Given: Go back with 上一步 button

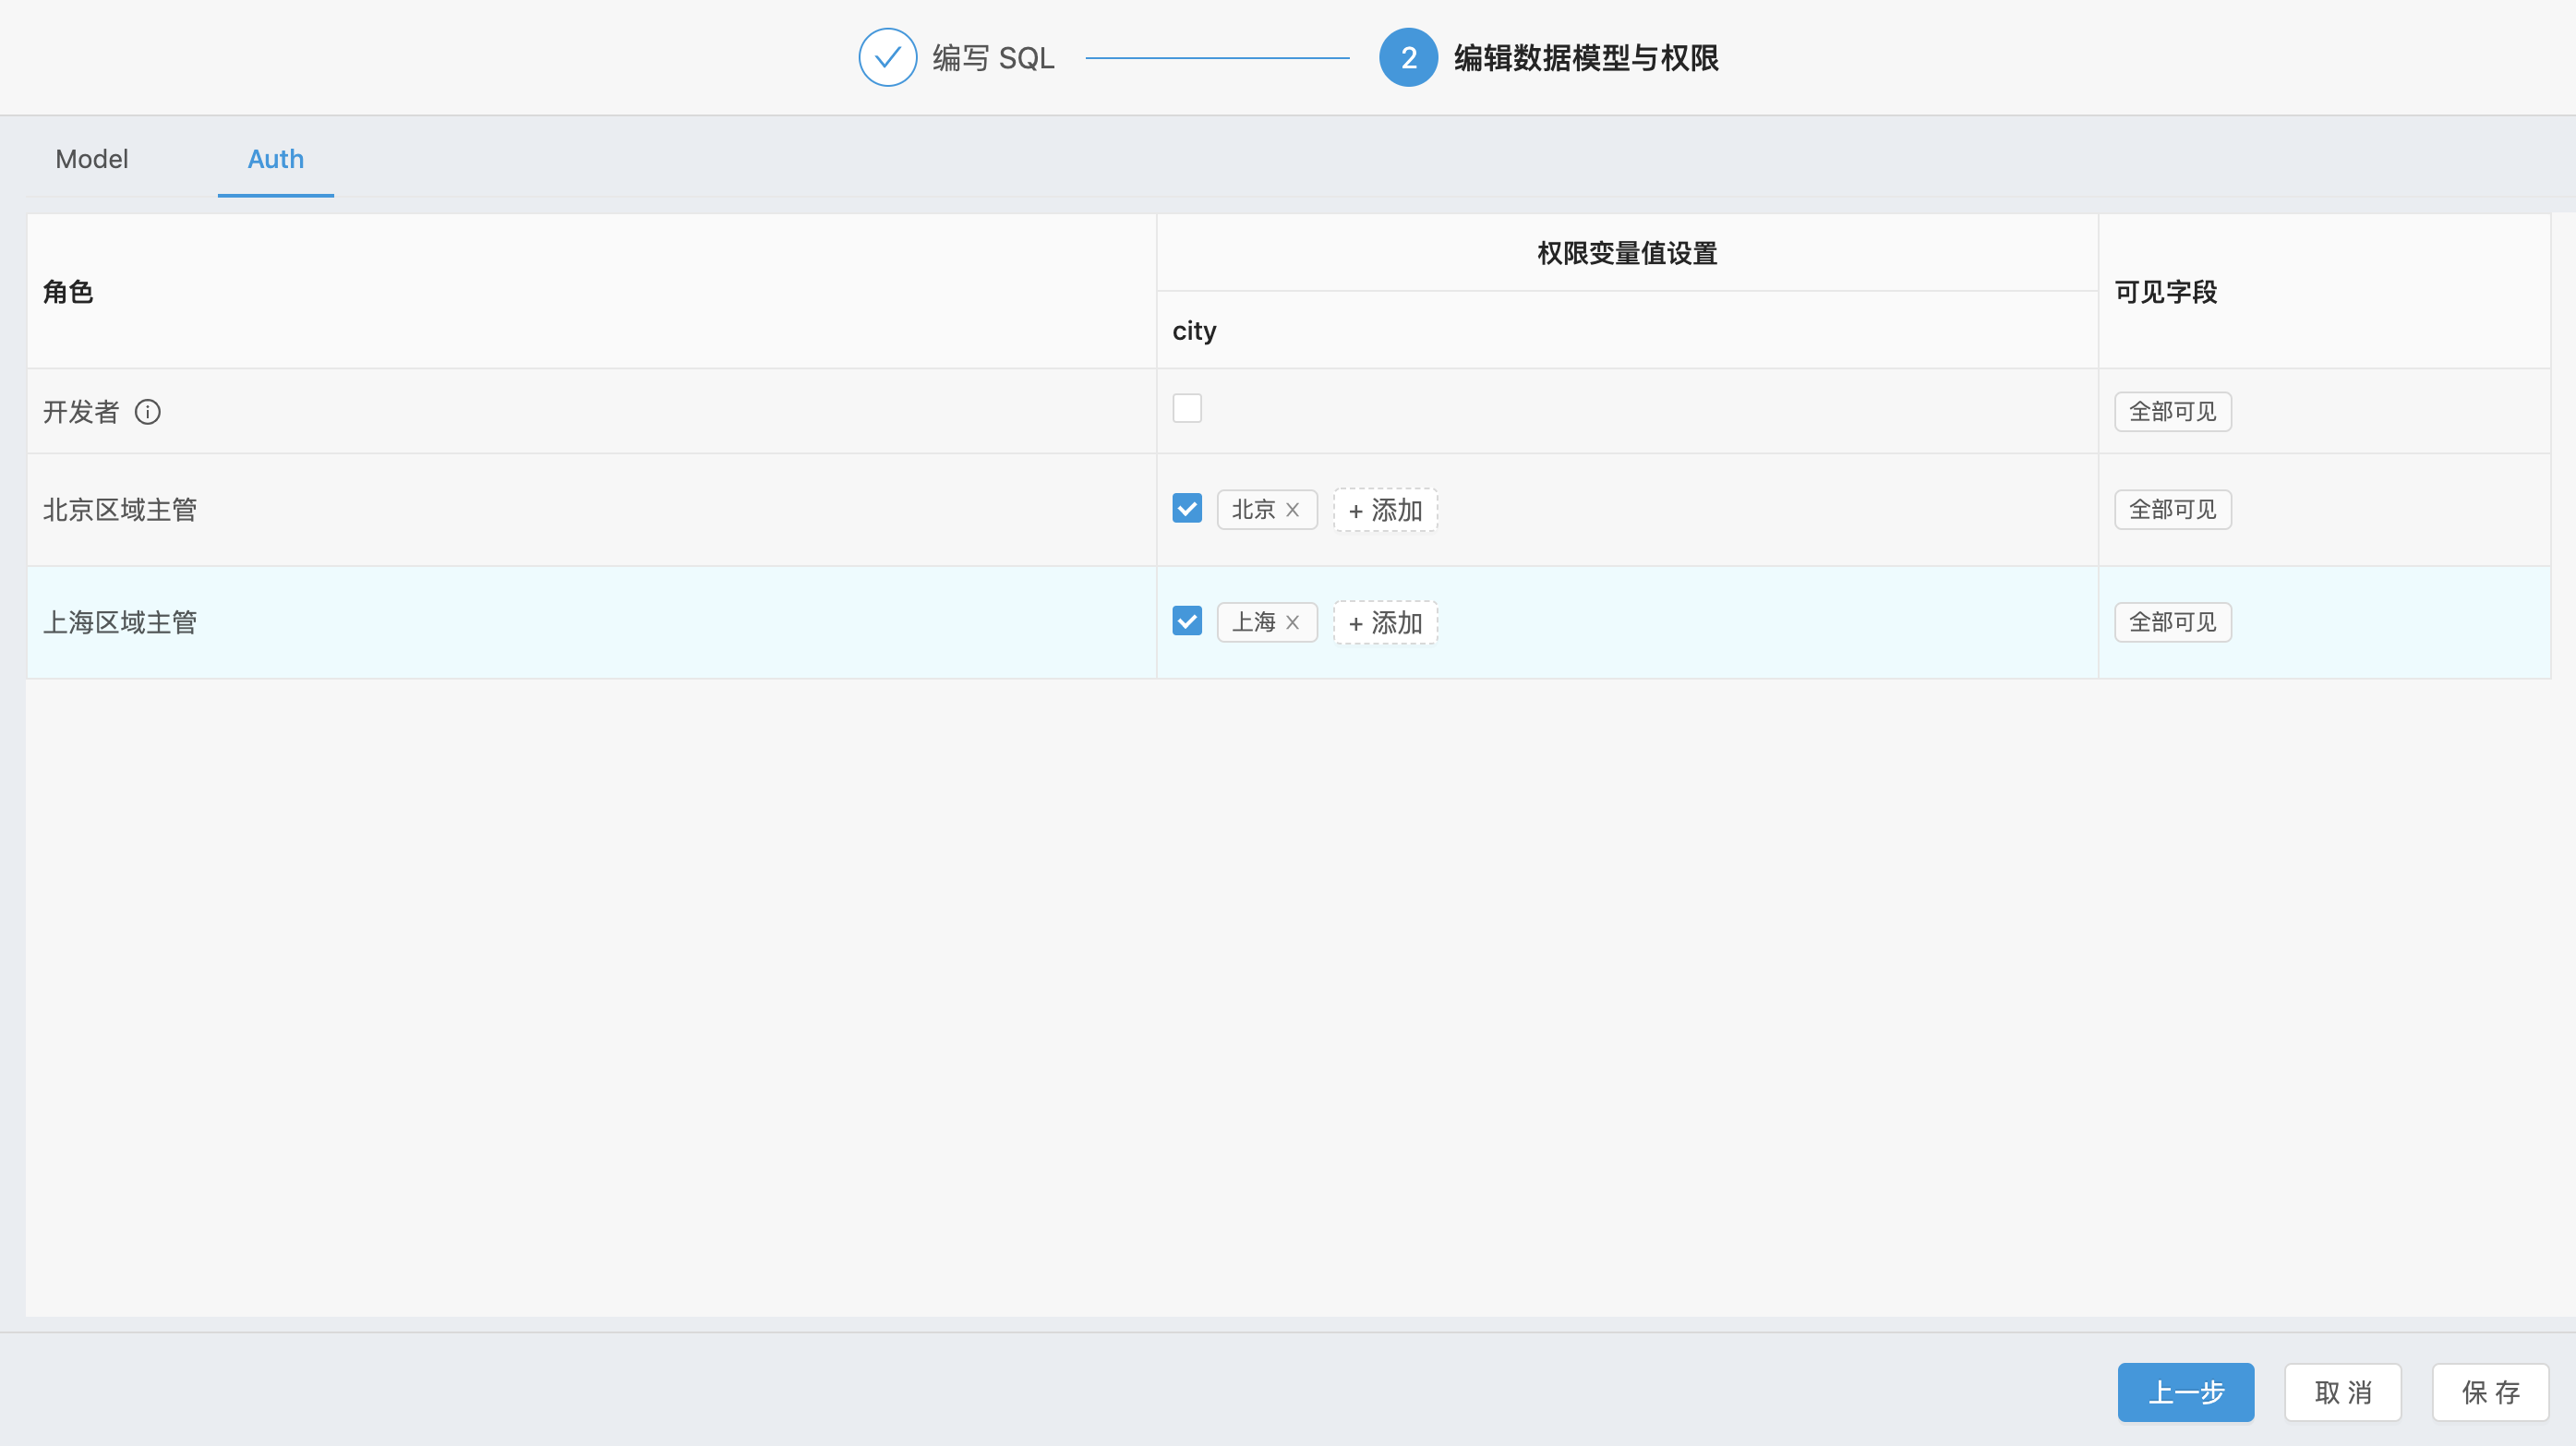Looking at the screenshot, I should click(2185, 1392).
